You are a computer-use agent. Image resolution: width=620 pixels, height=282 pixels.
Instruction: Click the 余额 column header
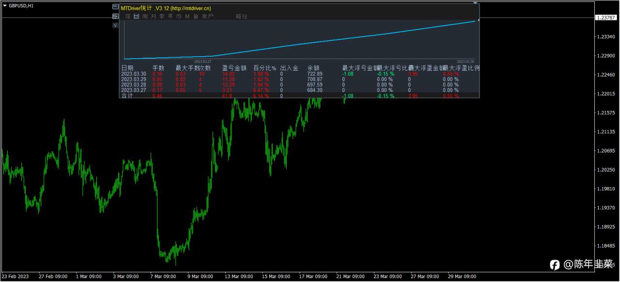click(313, 68)
